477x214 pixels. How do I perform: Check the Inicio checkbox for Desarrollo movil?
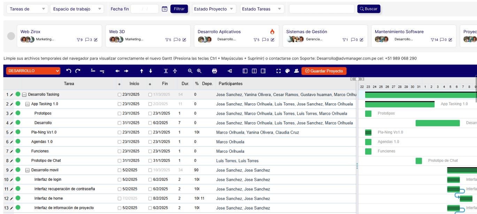120,170
